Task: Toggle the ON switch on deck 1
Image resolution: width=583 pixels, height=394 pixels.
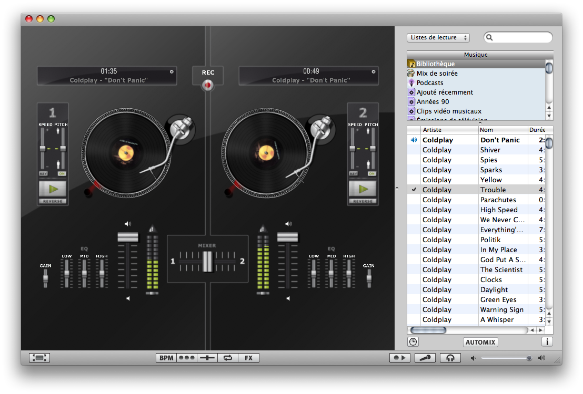Action: click(x=62, y=173)
